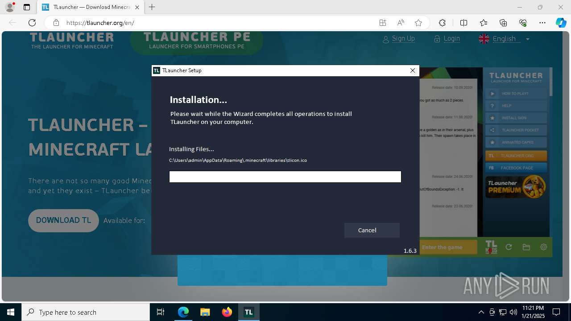Image resolution: width=571 pixels, height=321 pixels.
Task: Open a new browser tab
Action: (x=152, y=7)
